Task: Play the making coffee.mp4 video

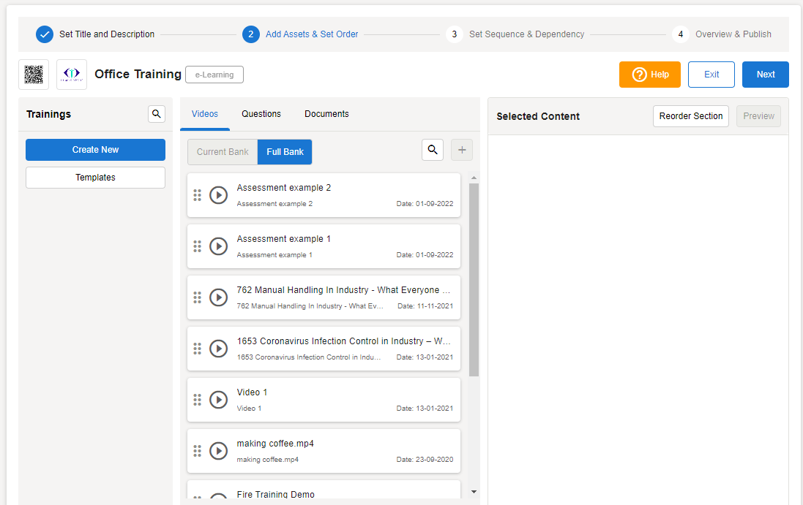Action: click(218, 451)
